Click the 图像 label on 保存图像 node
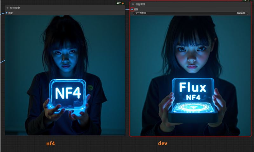This screenshot has height=152, width=254. coord(136,10)
